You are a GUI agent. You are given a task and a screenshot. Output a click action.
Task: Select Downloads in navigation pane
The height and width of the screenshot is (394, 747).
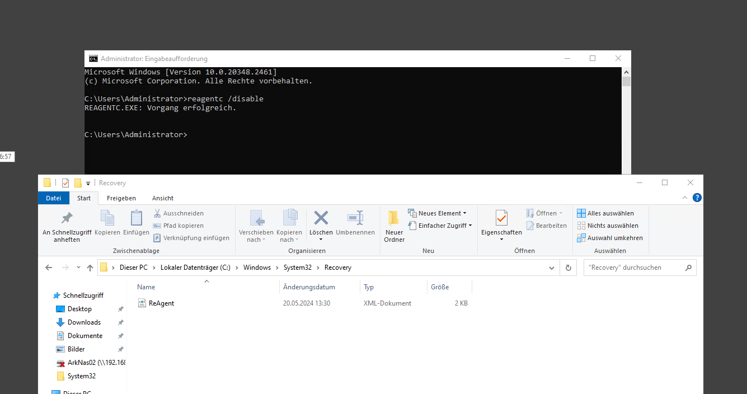pyautogui.click(x=84, y=322)
